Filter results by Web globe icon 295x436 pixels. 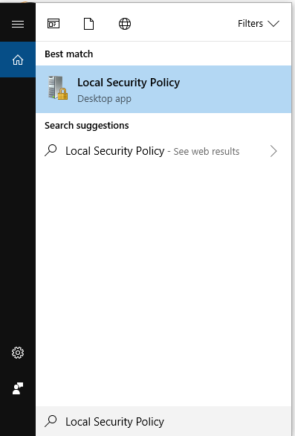[125, 24]
